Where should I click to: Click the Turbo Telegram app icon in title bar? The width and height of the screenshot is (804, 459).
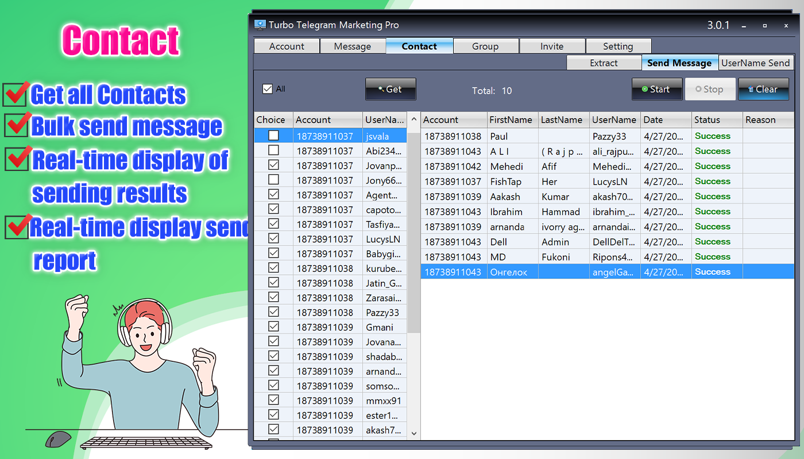point(260,25)
